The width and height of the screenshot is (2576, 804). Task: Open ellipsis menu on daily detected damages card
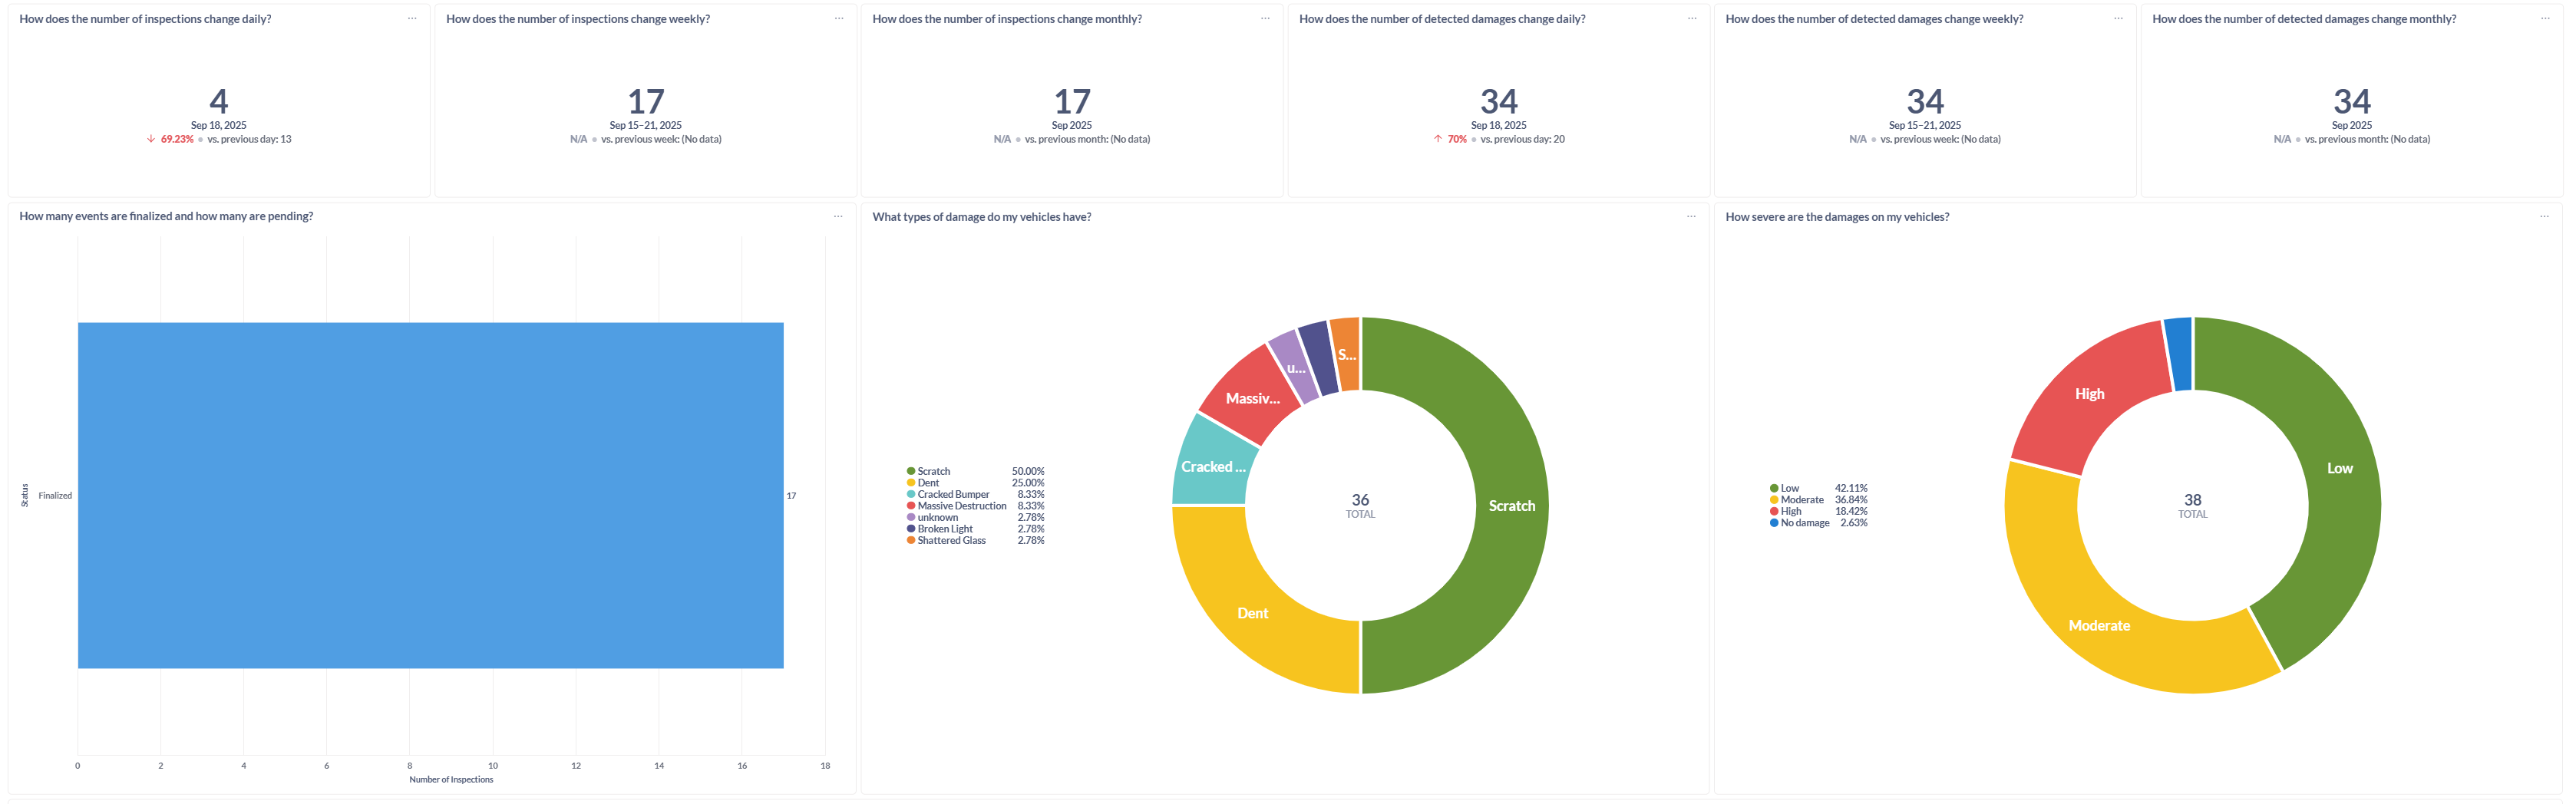[x=1691, y=19]
